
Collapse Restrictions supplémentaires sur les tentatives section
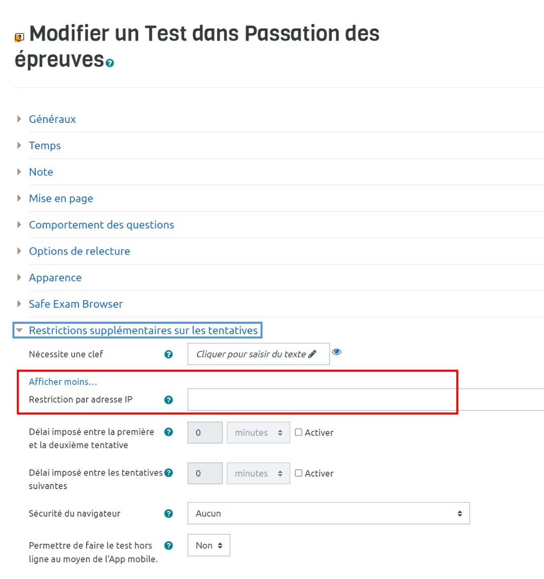coord(143,330)
